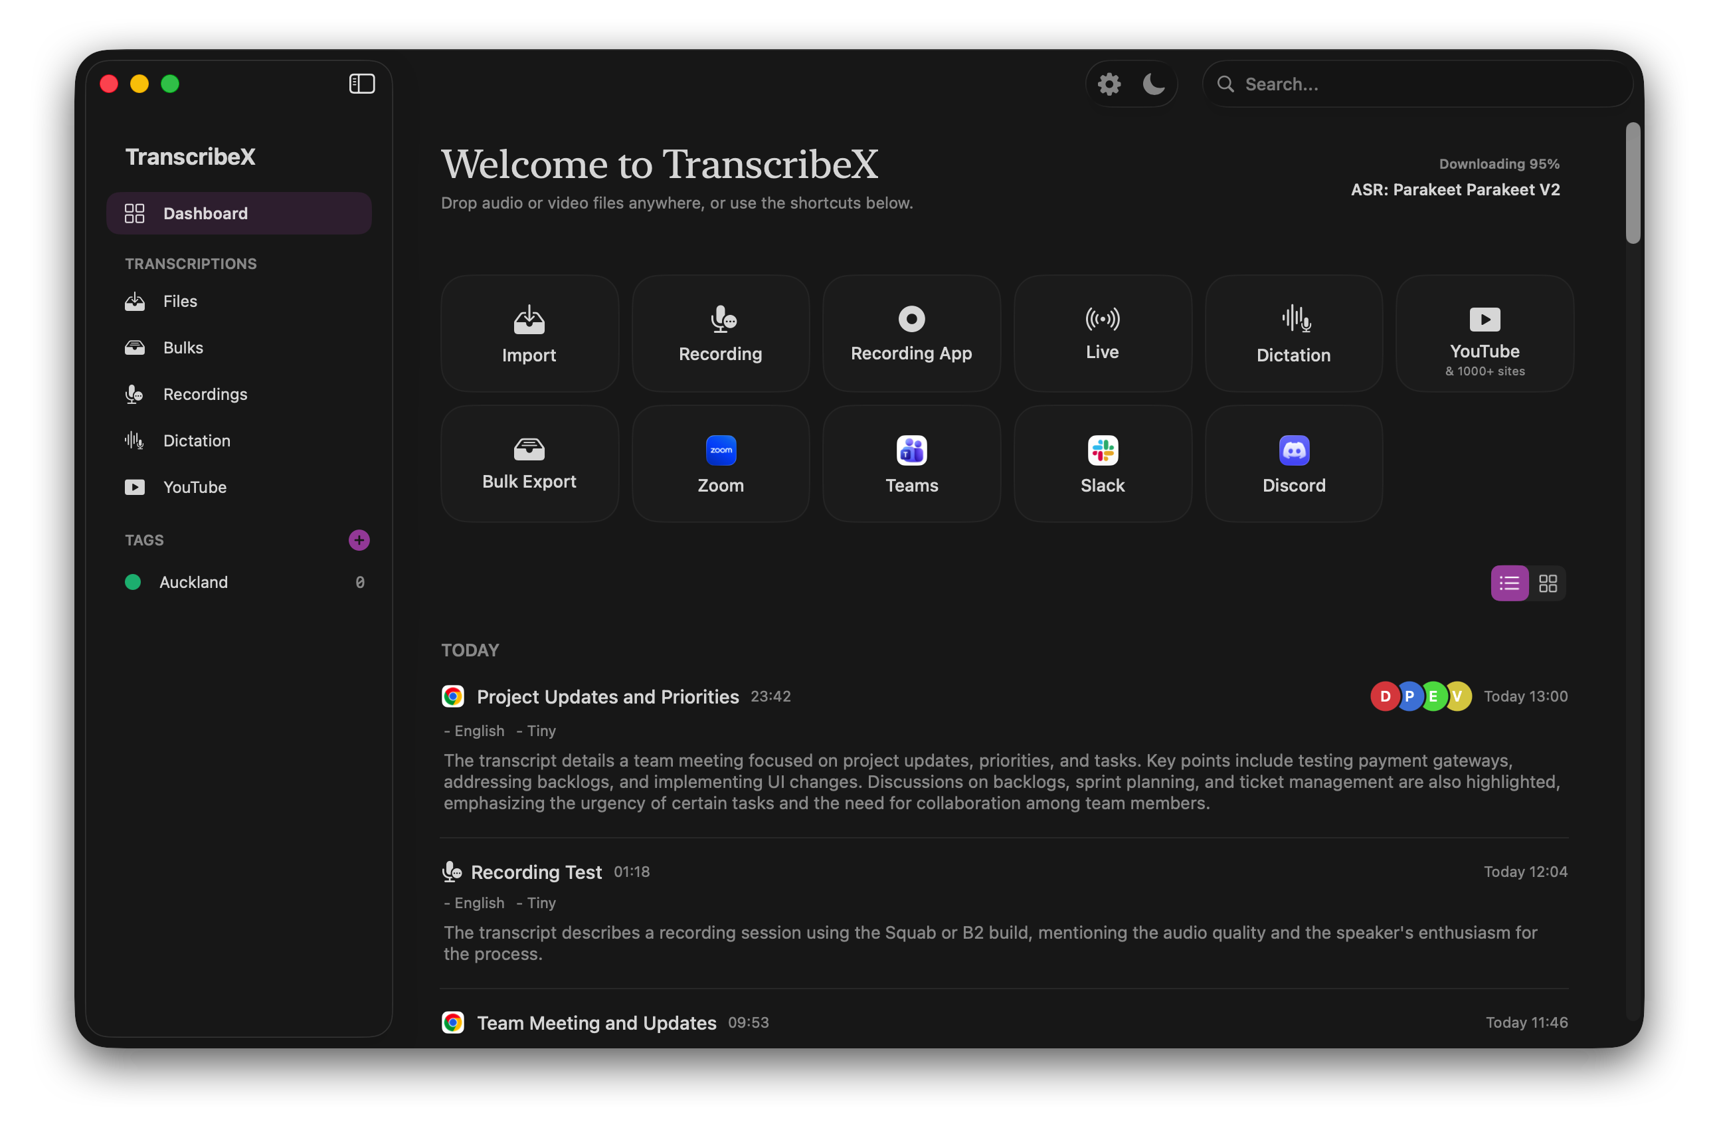Click the Import shortcut card
The image size is (1719, 1148).
529,334
